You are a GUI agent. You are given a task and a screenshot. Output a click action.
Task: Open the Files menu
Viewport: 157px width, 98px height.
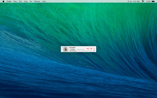[15, 1]
